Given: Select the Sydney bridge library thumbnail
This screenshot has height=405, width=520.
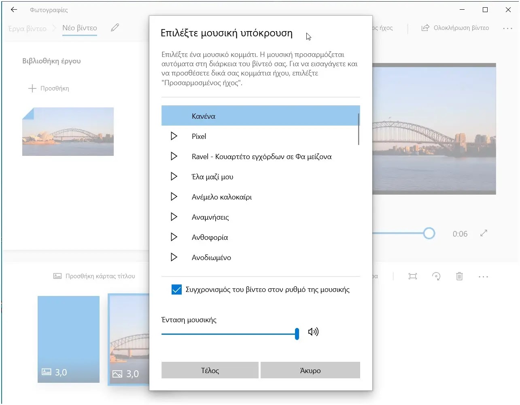Looking at the screenshot, I should point(68,132).
